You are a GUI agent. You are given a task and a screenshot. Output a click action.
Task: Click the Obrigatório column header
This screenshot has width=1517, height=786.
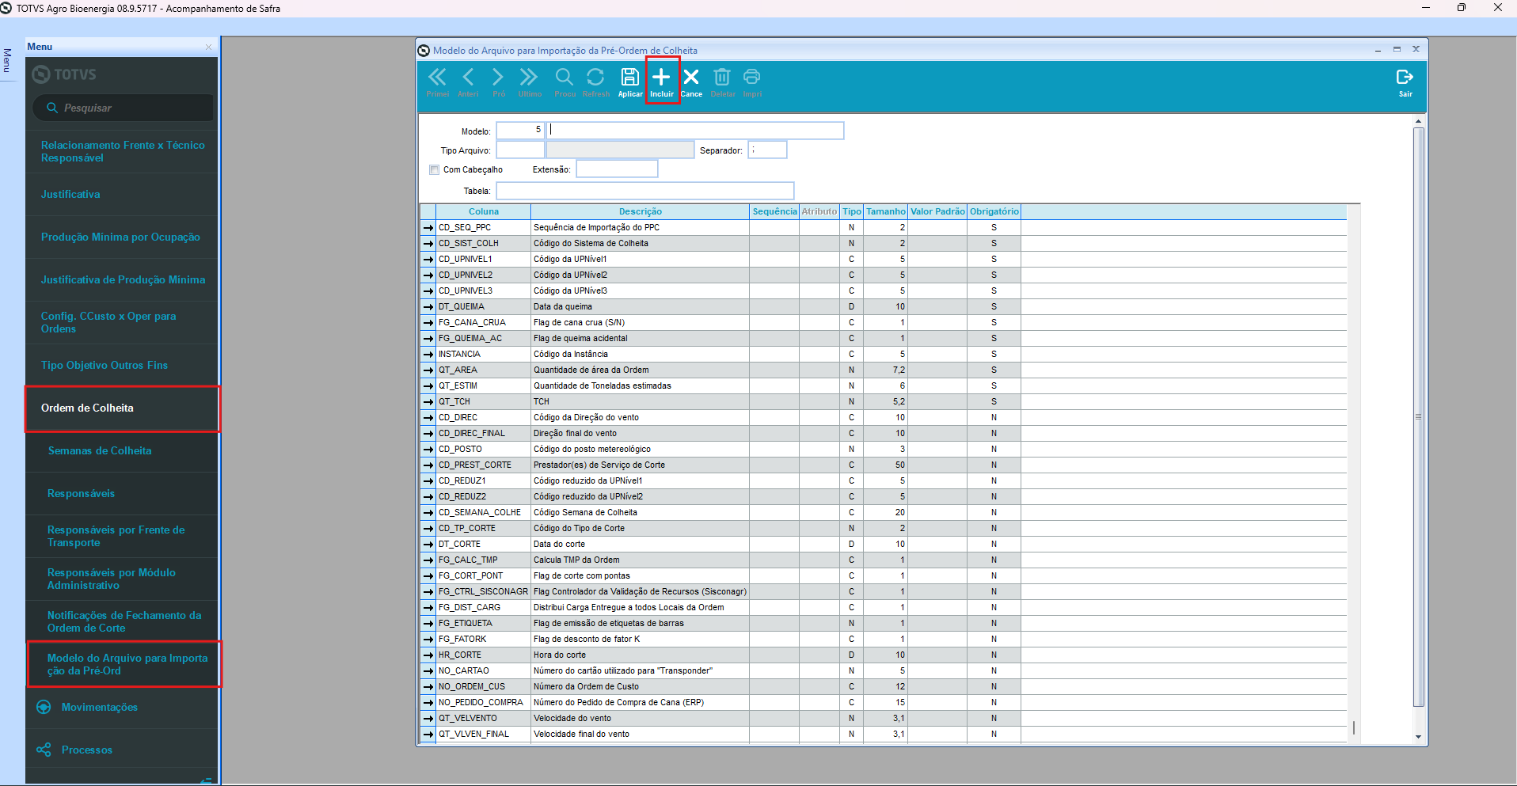994,211
